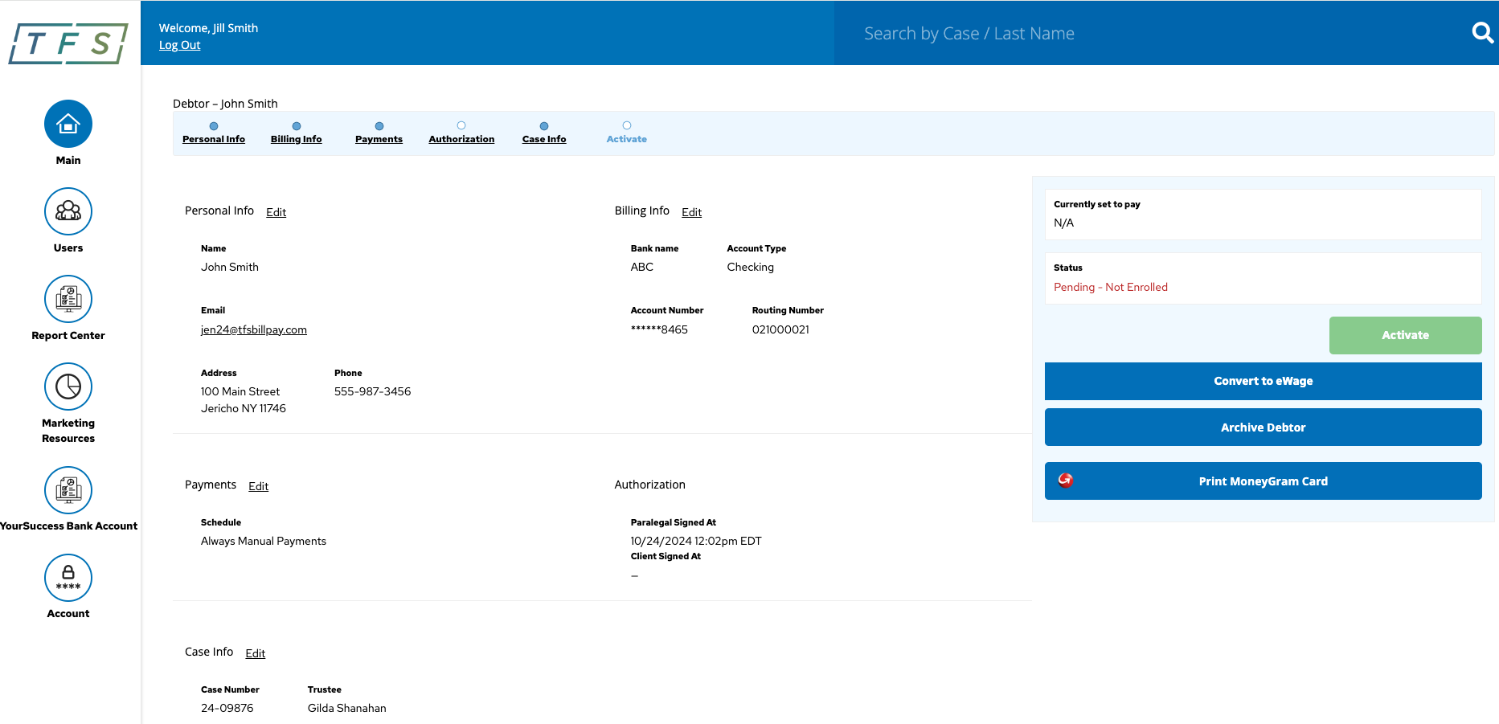Viewport: 1499px width, 724px height.
Task: Edit the Payments section
Action: pos(258,486)
